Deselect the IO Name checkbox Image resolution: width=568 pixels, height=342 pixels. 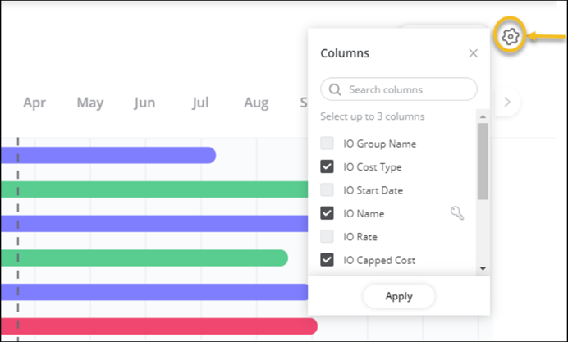coord(328,213)
